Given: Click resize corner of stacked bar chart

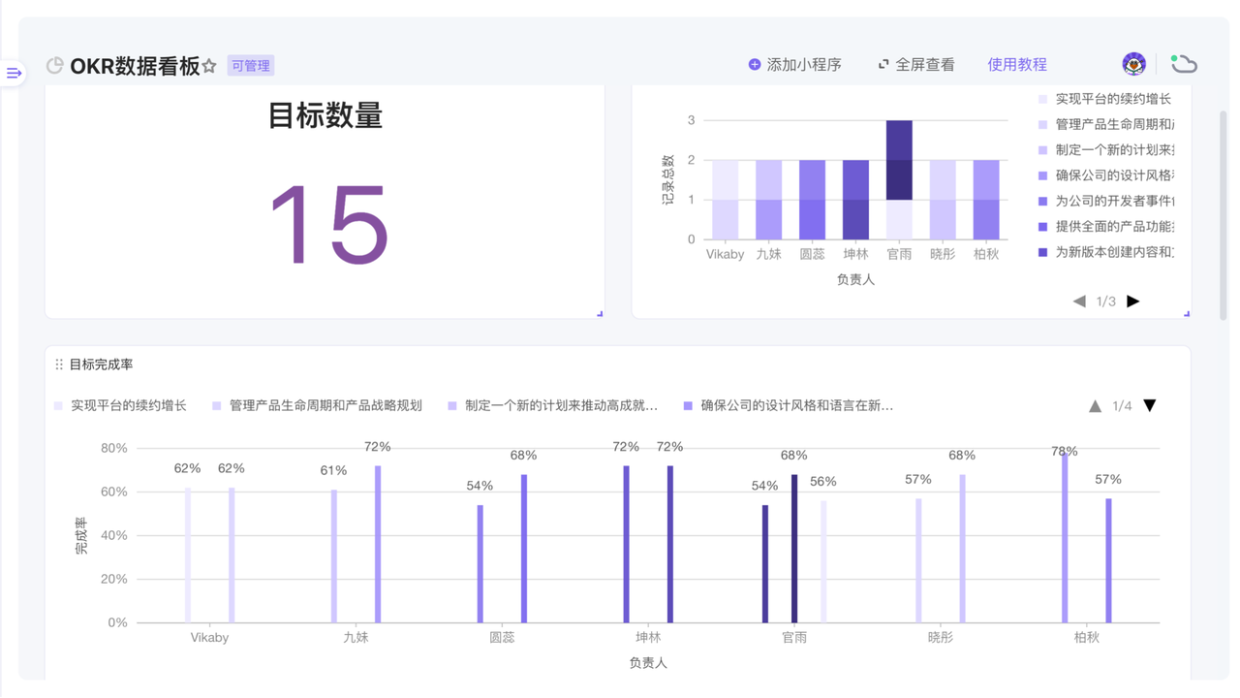Looking at the screenshot, I should click(x=1186, y=313).
